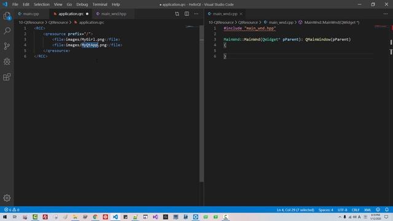Open the Windows Start menu
393x221 pixels.
5,217
